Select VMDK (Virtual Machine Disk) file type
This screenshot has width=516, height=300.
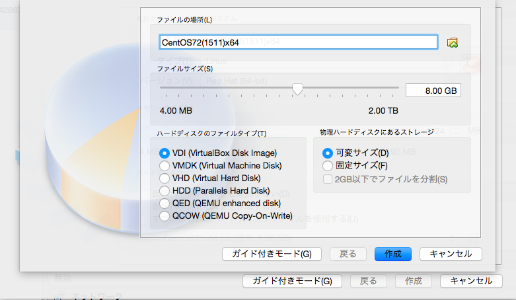tap(165, 166)
